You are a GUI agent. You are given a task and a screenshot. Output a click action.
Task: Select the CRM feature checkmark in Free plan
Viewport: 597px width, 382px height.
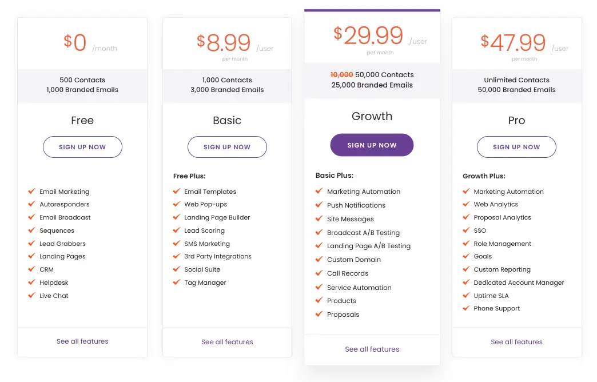click(32, 269)
